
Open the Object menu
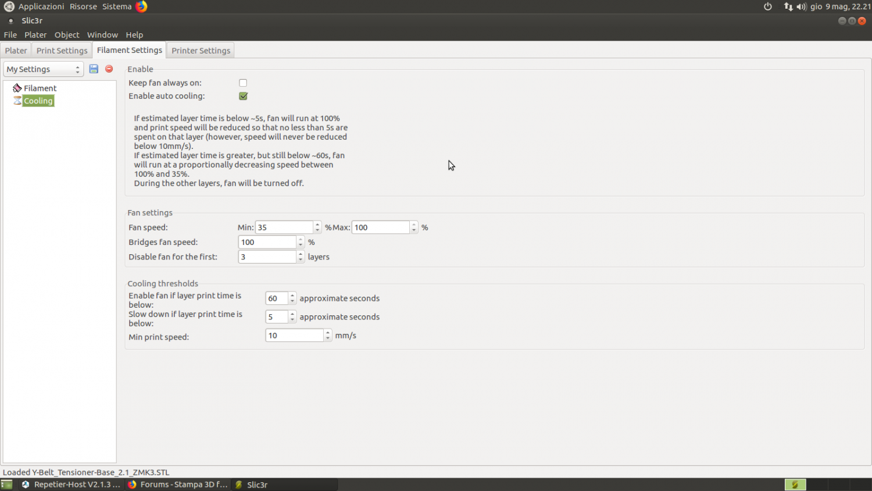(67, 35)
